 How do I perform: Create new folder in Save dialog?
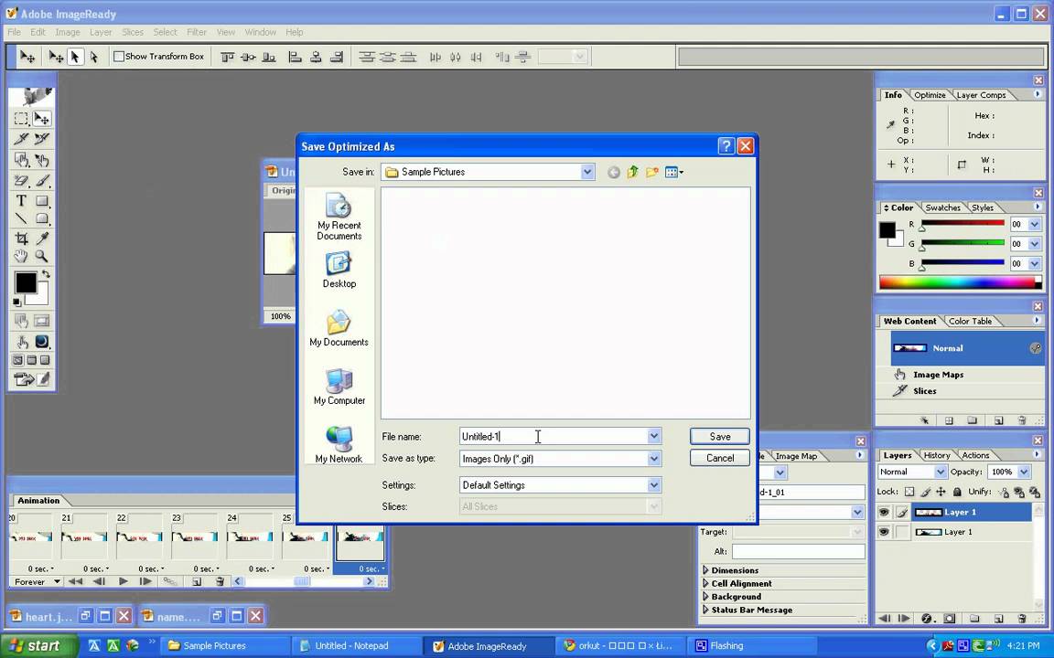651,173
